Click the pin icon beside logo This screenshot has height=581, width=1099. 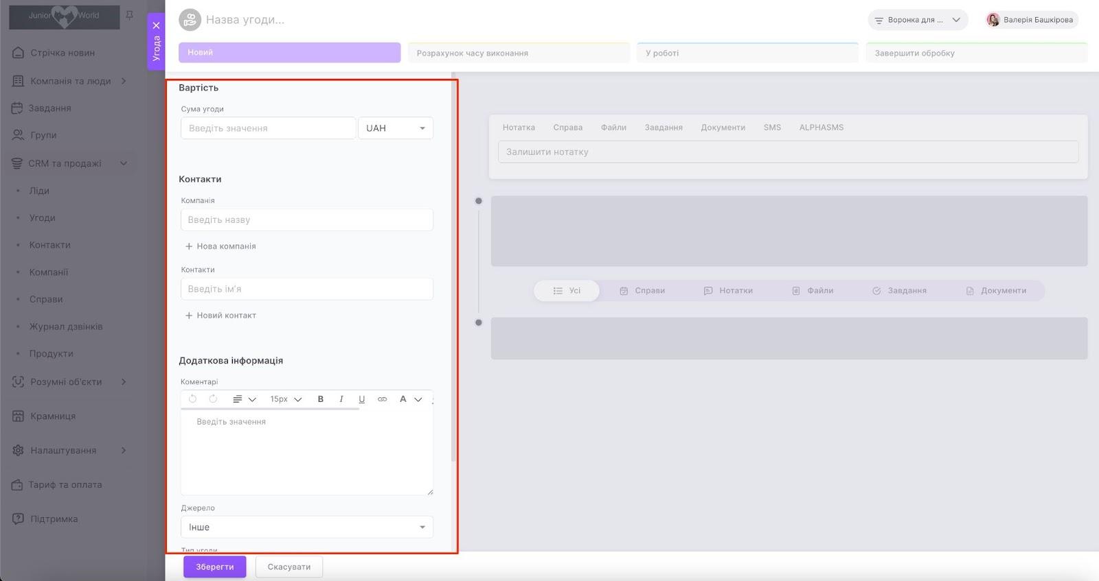[129, 15]
